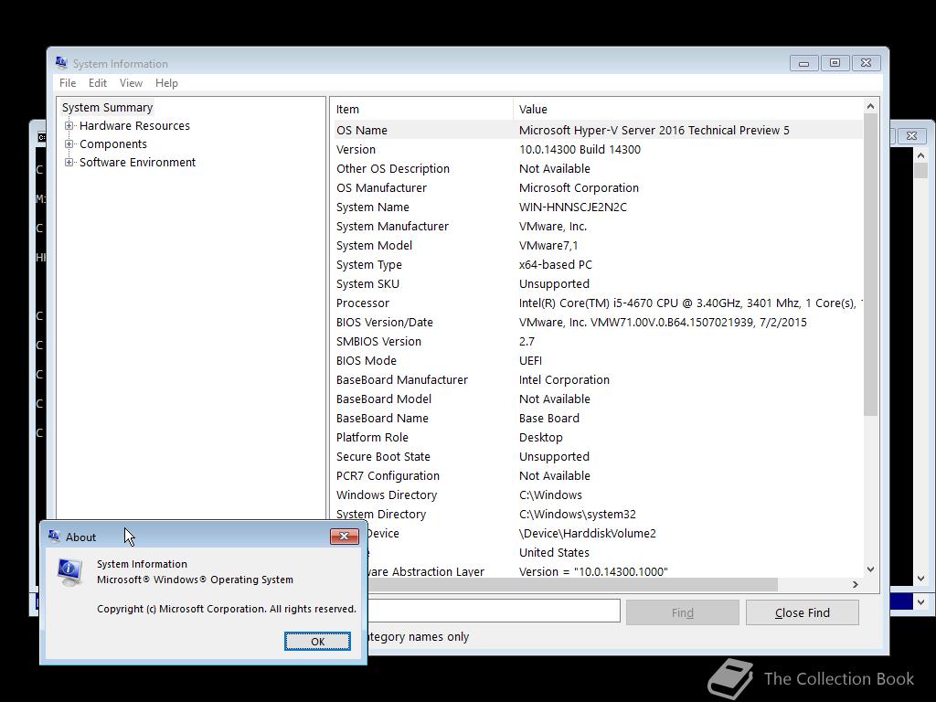This screenshot has height=702, width=936.
Task: Click the Find what input field
Action: click(x=495, y=612)
